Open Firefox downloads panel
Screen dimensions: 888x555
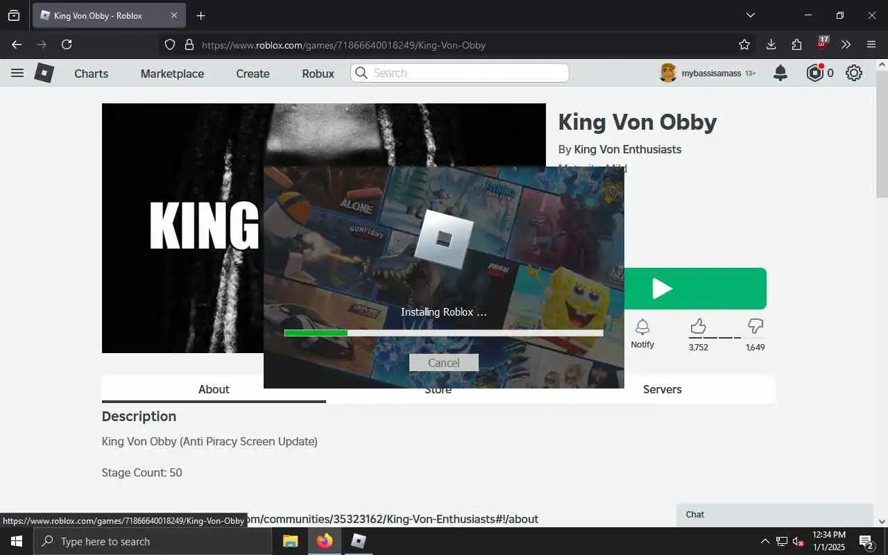[x=771, y=44]
